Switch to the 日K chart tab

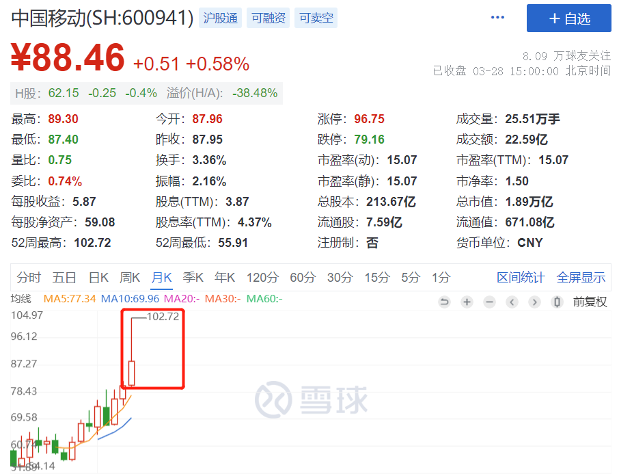pos(98,278)
